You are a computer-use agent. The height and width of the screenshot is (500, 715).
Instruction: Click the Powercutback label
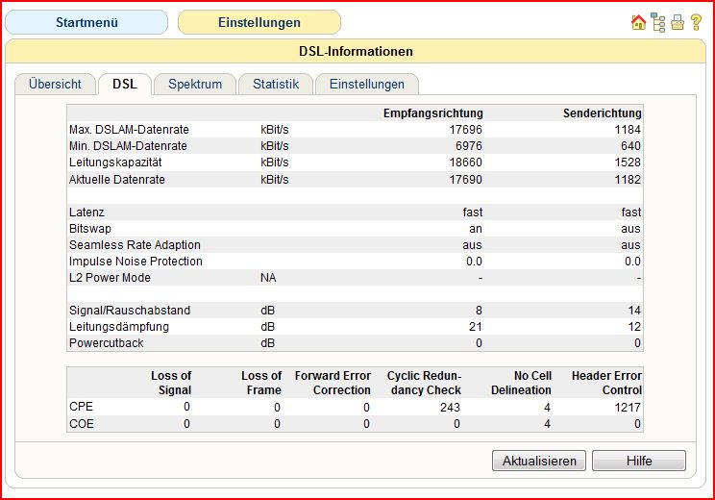coord(107,343)
